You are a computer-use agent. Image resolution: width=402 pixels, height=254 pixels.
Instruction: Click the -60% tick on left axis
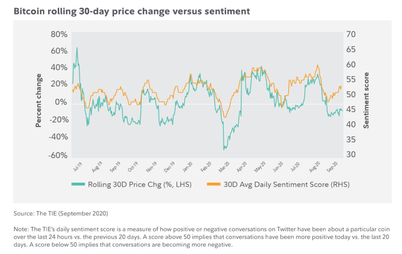coord(58,155)
